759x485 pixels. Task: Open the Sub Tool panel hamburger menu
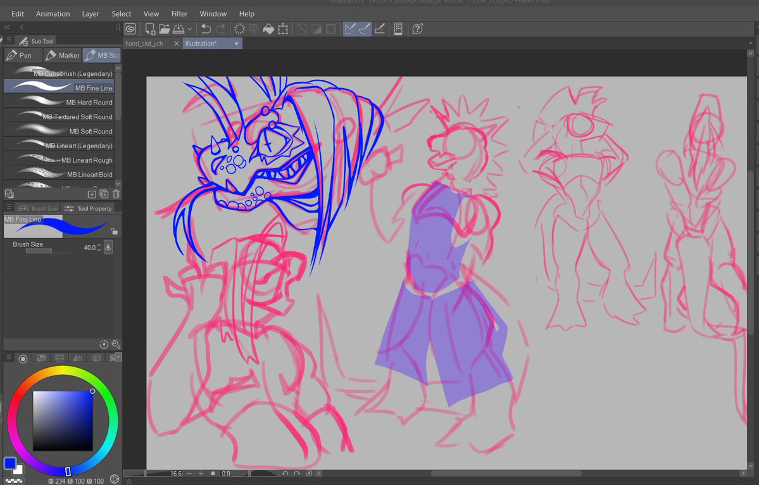(x=9, y=40)
